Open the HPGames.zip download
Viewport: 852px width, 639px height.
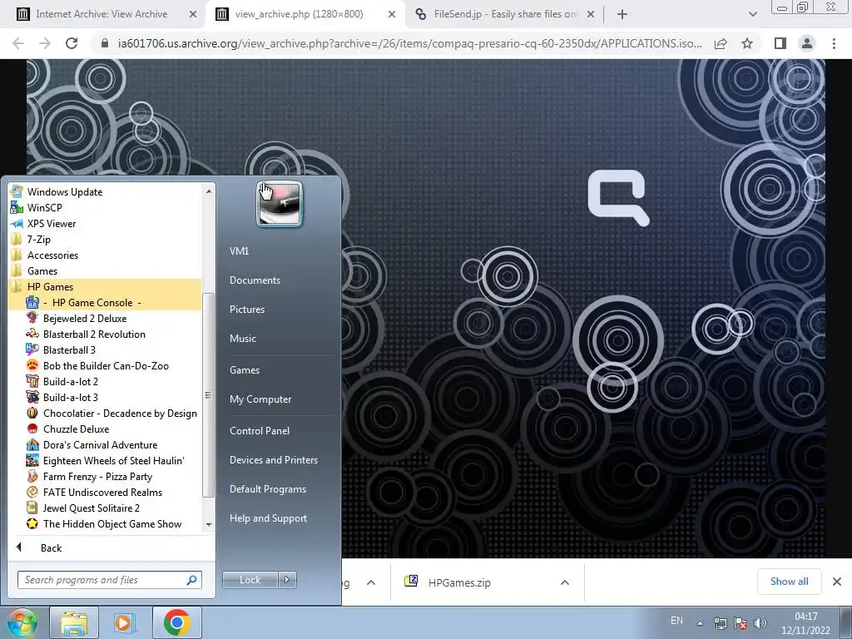[459, 582]
